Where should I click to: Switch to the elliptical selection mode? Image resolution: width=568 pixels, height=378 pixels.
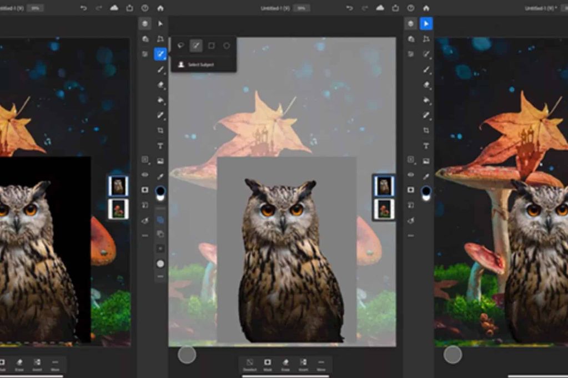click(226, 45)
